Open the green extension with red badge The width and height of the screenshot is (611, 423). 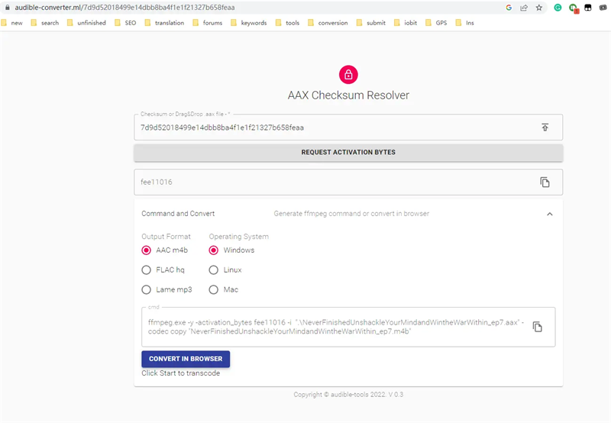[x=574, y=8]
